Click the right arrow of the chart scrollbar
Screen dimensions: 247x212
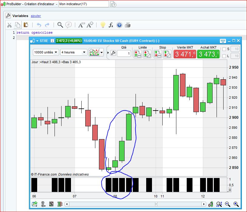tap(204, 204)
